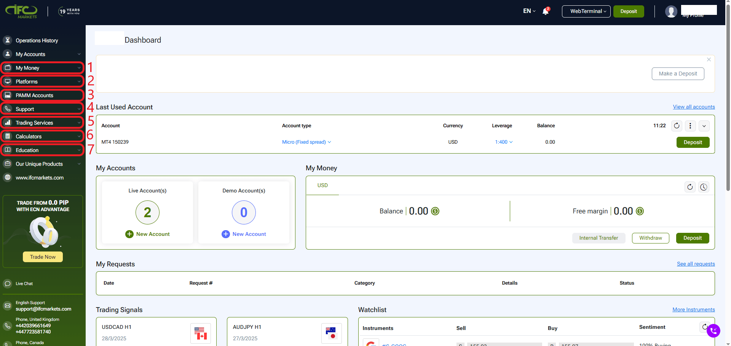Click the Operations History hourglass icon

(x=8, y=40)
